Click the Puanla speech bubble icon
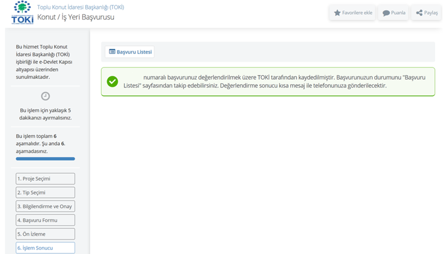This screenshot has height=254, width=448. point(386,13)
